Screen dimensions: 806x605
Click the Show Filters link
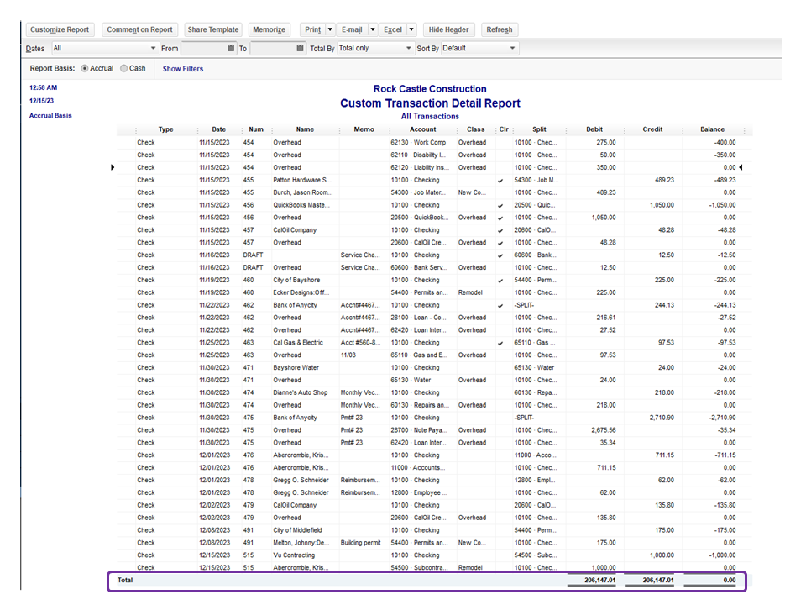point(183,69)
